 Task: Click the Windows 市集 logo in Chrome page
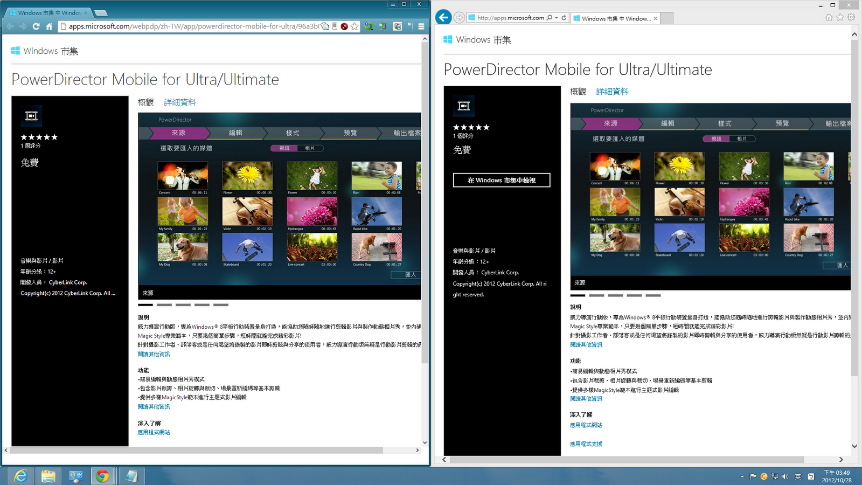click(45, 51)
